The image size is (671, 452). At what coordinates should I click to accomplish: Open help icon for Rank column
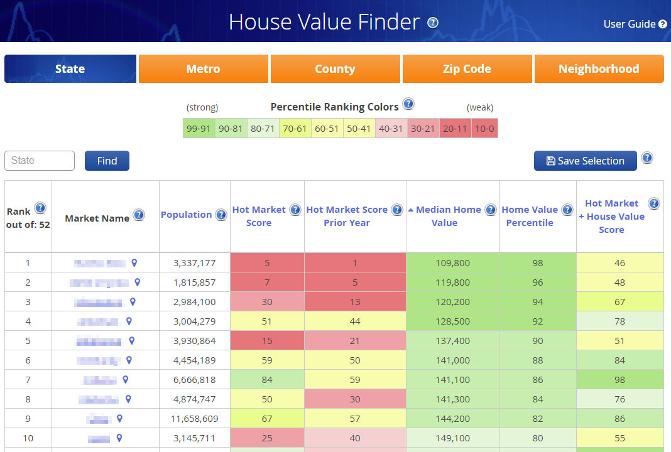pos(40,208)
